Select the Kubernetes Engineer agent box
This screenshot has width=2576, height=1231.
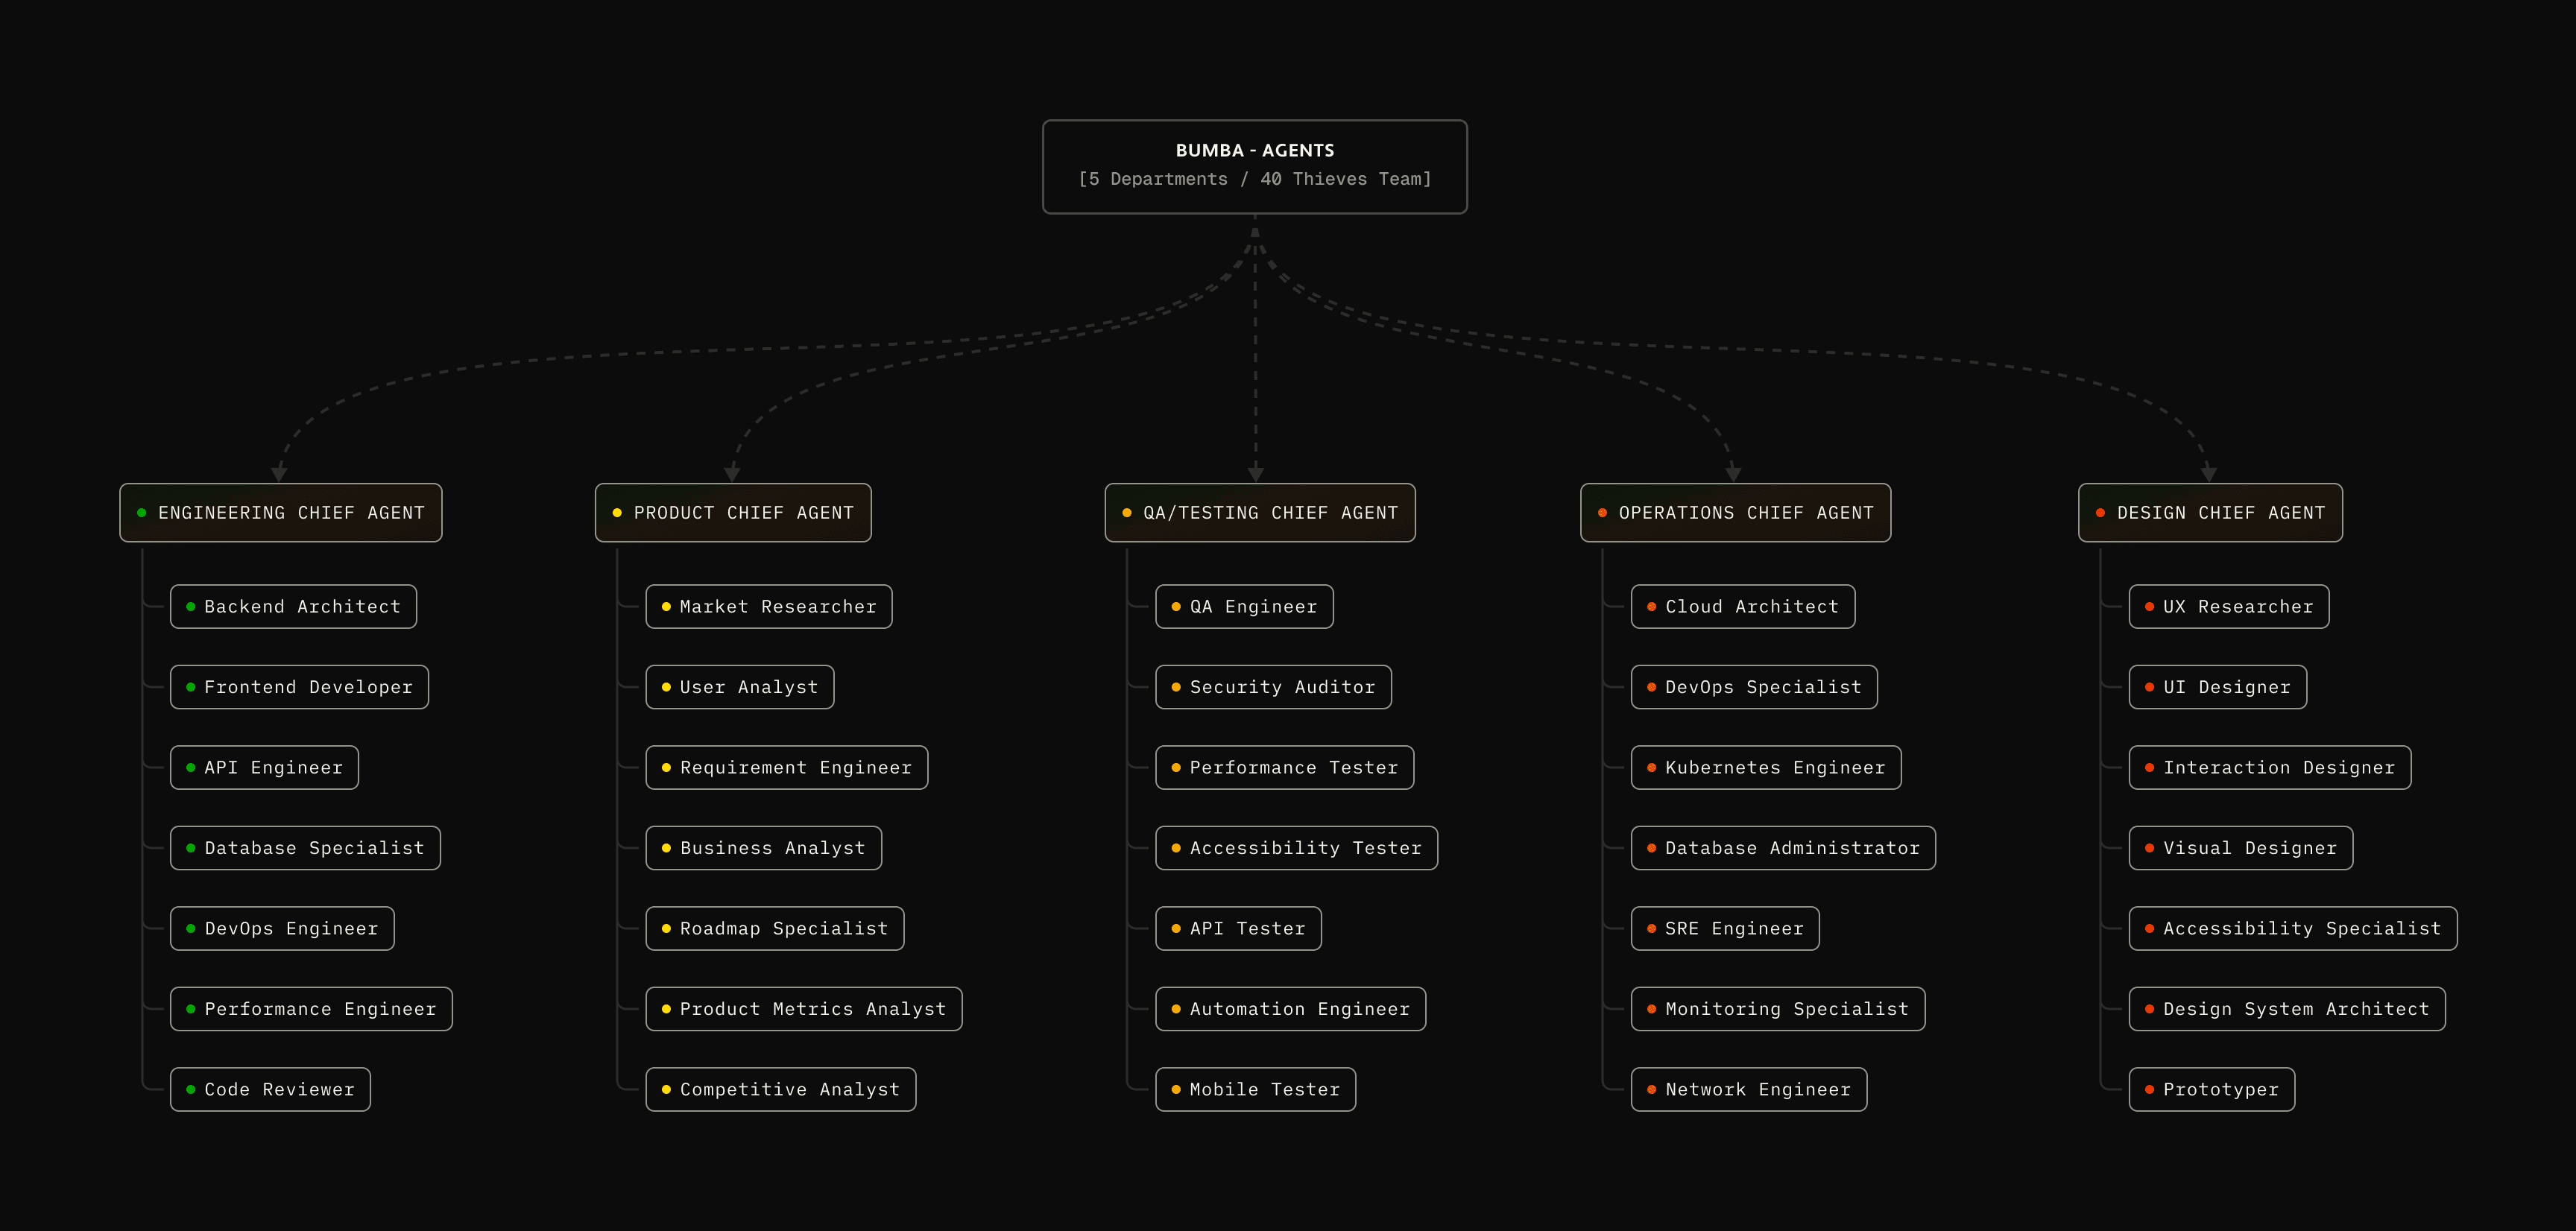tap(1766, 768)
